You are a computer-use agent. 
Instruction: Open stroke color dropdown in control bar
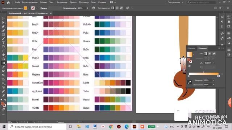pos(36,8)
